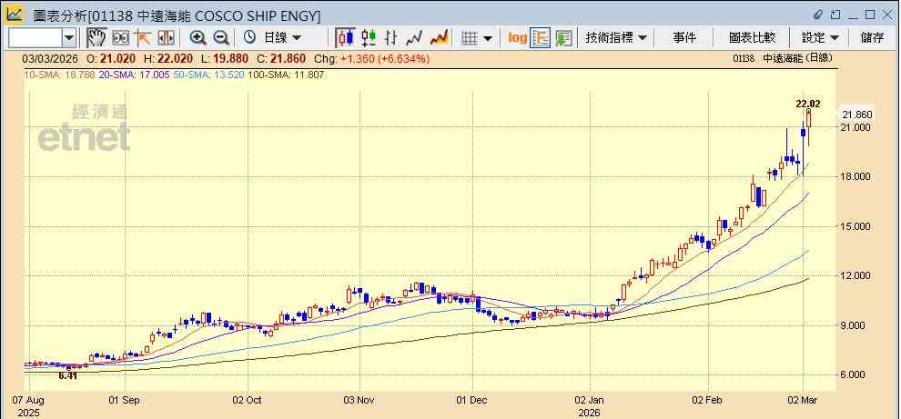Click the pop-out window icon in title bar
This screenshot has height=419, width=901.
835,15
